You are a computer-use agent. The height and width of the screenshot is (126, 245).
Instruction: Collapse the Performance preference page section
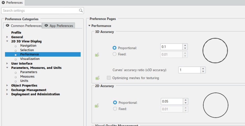tap(89, 26)
